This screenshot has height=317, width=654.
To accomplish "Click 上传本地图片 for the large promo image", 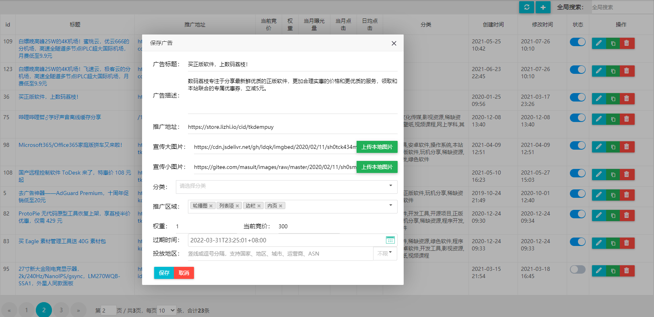I will [377, 147].
